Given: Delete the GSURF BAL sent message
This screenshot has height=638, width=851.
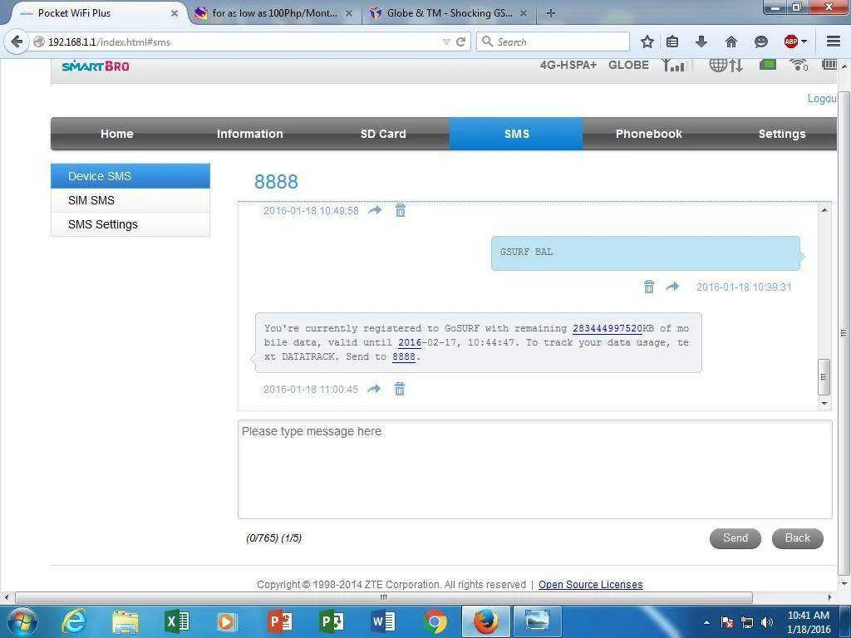Looking at the screenshot, I should pyautogui.click(x=648, y=287).
